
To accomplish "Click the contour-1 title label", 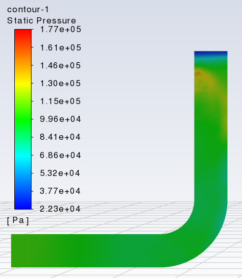I will 28,9.
